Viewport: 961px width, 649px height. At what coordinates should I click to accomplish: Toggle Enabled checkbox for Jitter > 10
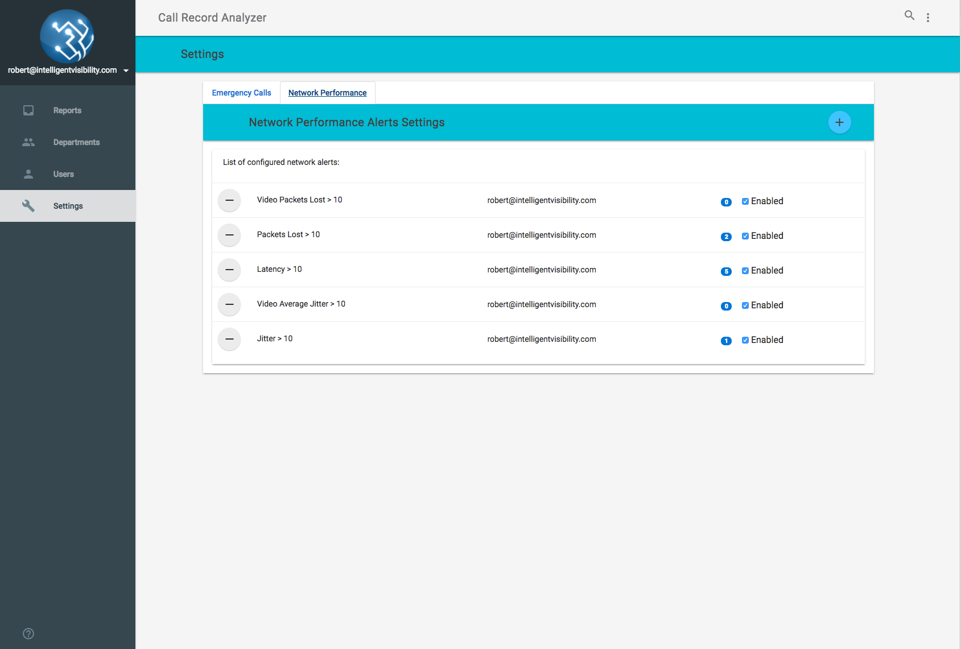pos(745,340)
